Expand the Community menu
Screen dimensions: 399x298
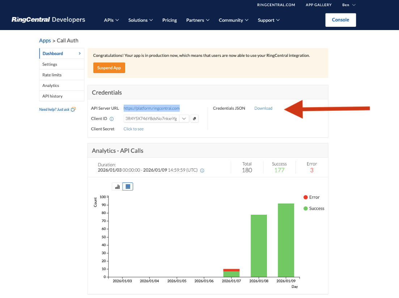coord(233,20)
